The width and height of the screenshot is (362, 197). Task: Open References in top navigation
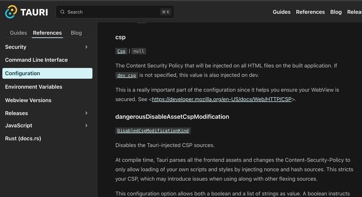pyautogui.click(x=310, y=12)
